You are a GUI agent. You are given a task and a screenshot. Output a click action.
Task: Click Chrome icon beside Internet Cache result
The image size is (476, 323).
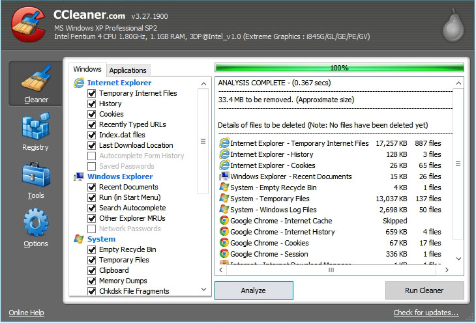click(224, 221)
